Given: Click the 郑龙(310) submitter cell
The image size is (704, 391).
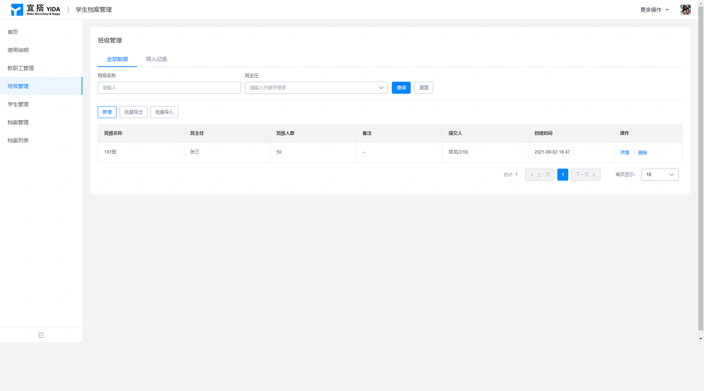Looking at the screenshot, I should point(485,152).
